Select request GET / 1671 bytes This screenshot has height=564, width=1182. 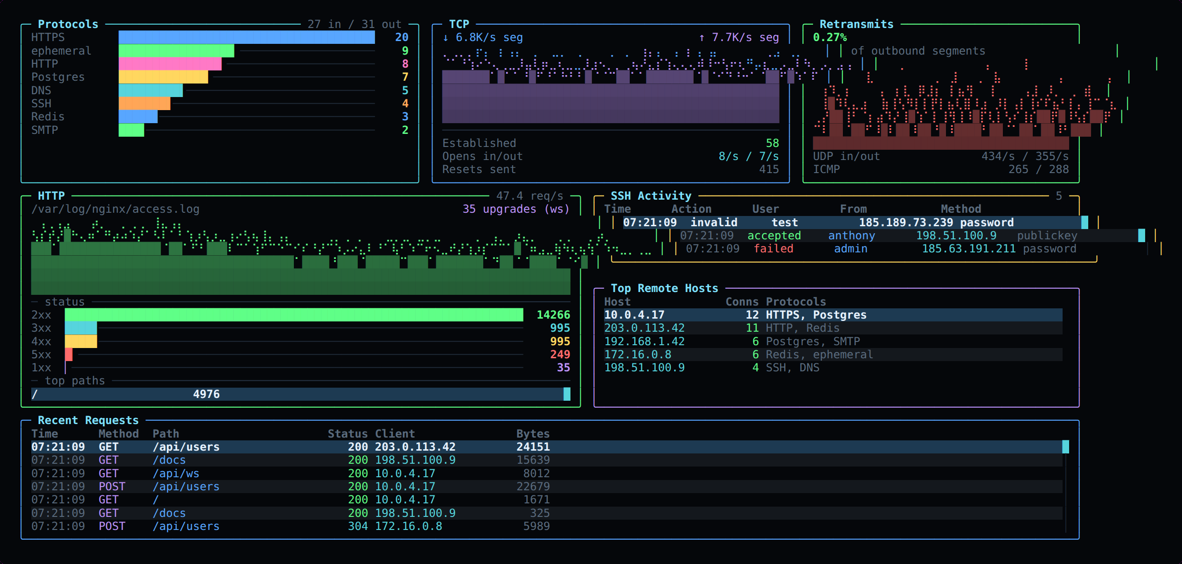pos(547,500)
